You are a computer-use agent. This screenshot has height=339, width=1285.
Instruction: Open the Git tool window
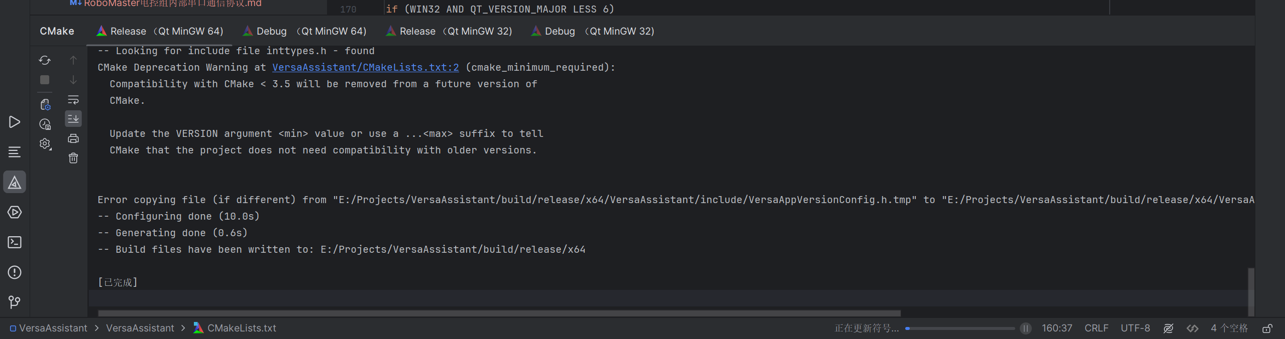click(15, 302)
